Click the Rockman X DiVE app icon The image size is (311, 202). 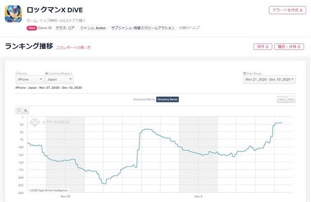tap(13, 14)
